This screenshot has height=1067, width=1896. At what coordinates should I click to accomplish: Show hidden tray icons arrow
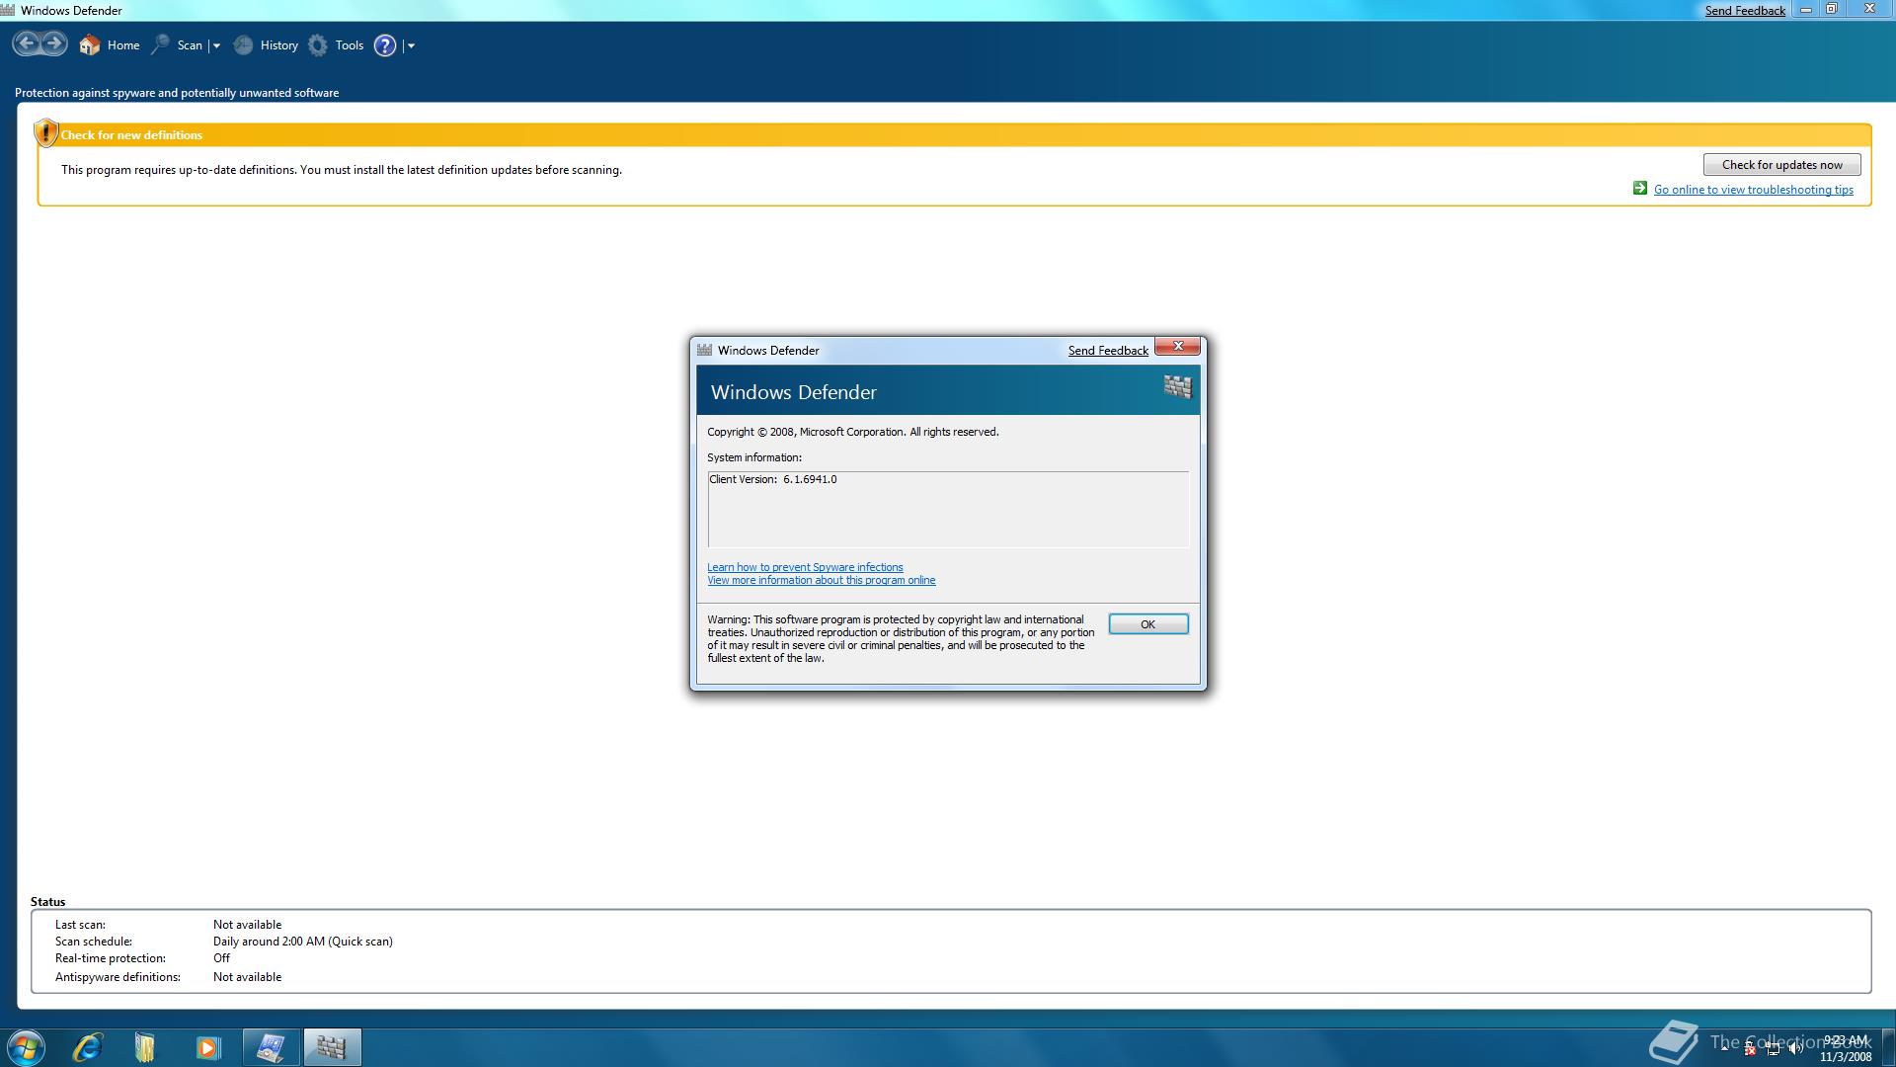click(x=1724, y=1047)
